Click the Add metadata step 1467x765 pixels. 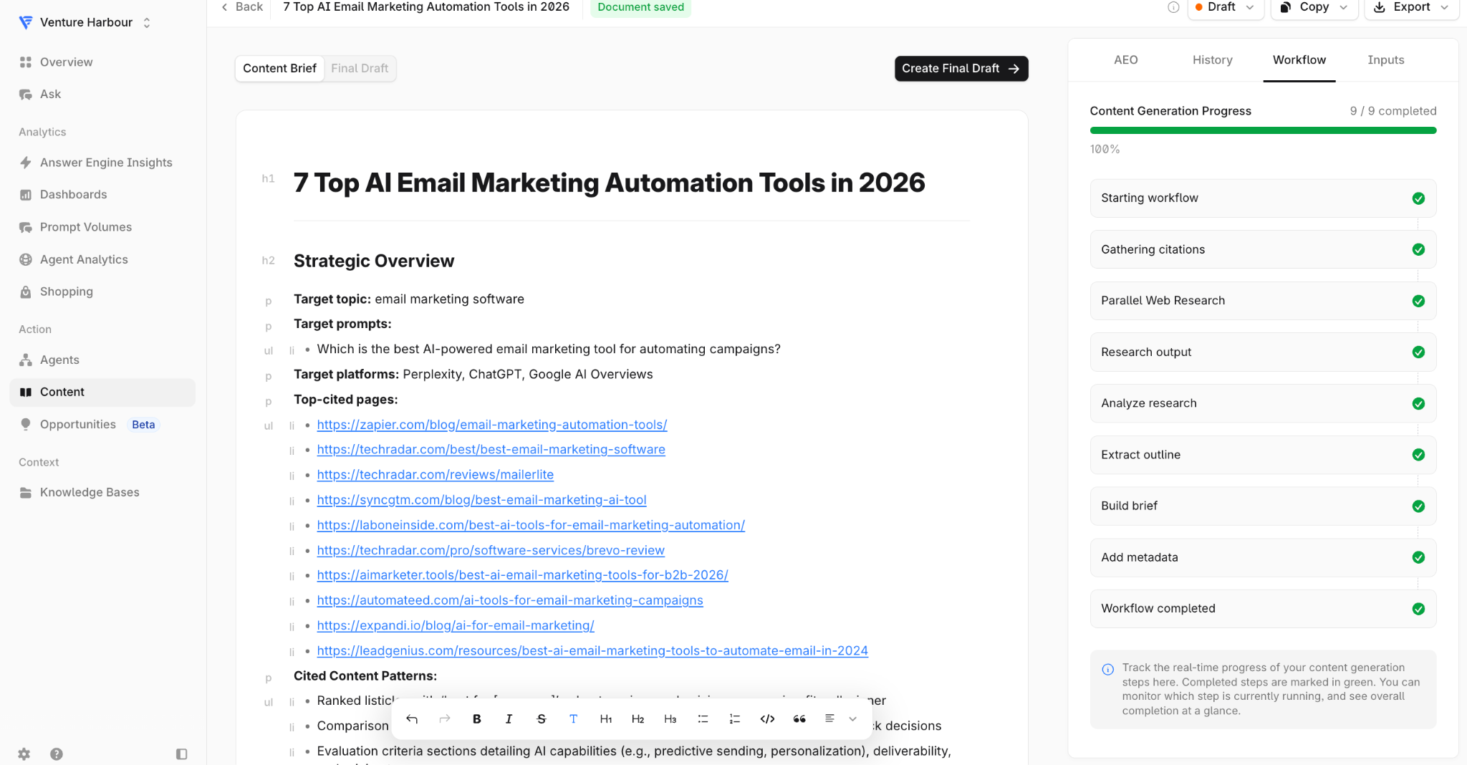[x=1263, y=557]
